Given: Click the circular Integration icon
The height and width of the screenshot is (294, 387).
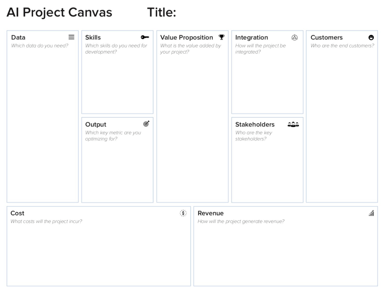Looking at the screenshot, I should click(x=294, y=37).
